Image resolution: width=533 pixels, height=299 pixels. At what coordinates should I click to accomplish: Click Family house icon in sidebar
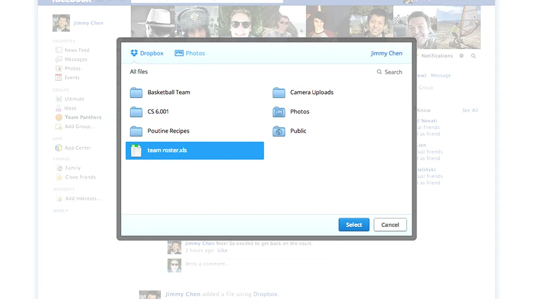click(x=59, y=168)
